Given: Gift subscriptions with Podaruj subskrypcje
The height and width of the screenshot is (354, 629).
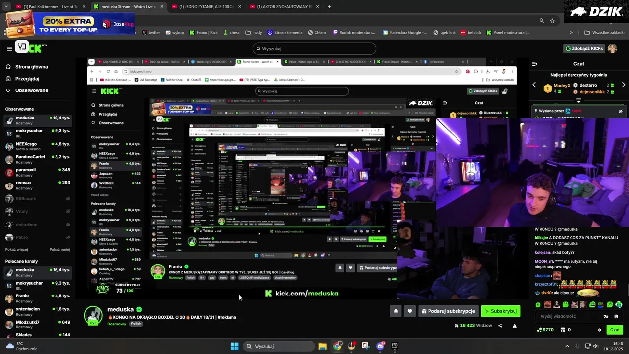Looking at the screenshot, I should click(448, 311).
